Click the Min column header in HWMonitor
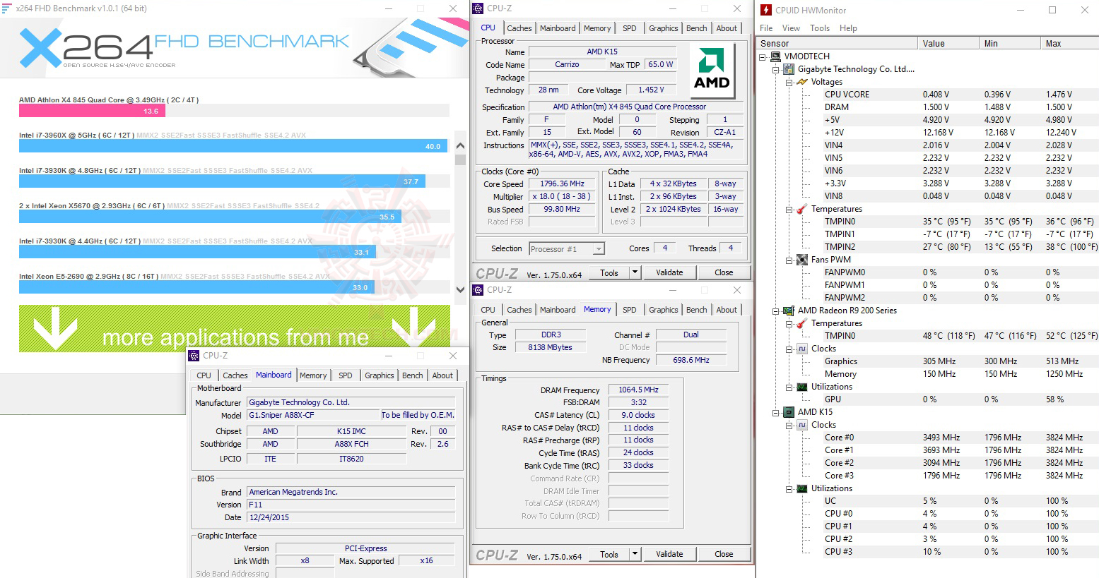This screenshot has height=578, width=1099. [x=1011, y=43]
